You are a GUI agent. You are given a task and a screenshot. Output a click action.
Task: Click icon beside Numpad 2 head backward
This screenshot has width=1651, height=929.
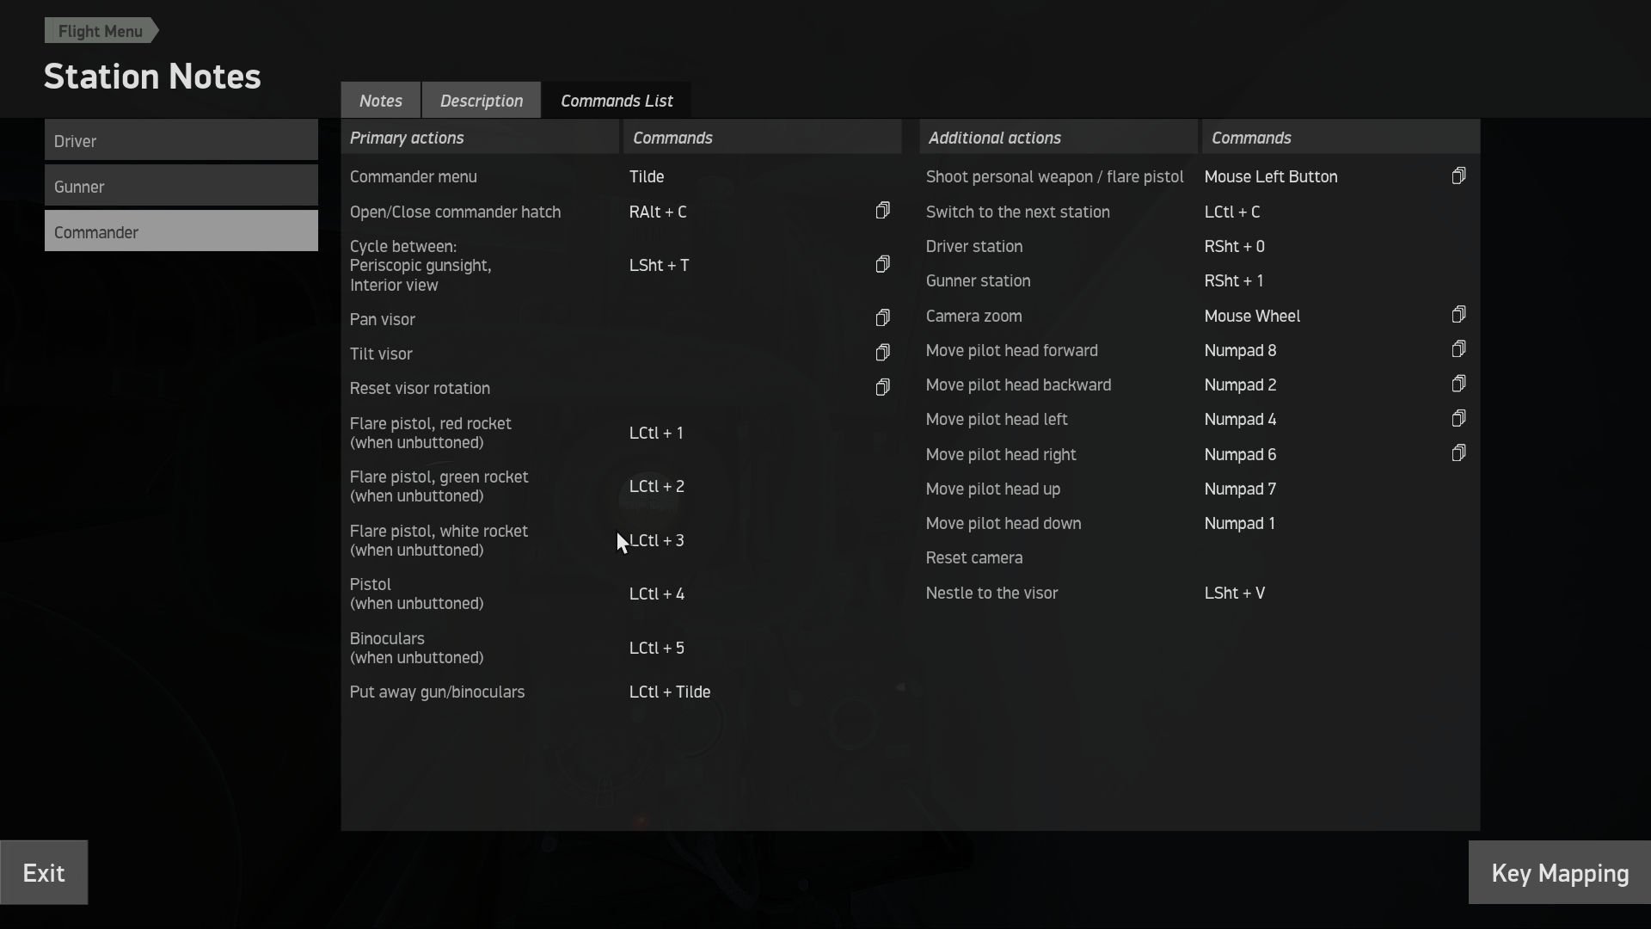coord(1458,384)
